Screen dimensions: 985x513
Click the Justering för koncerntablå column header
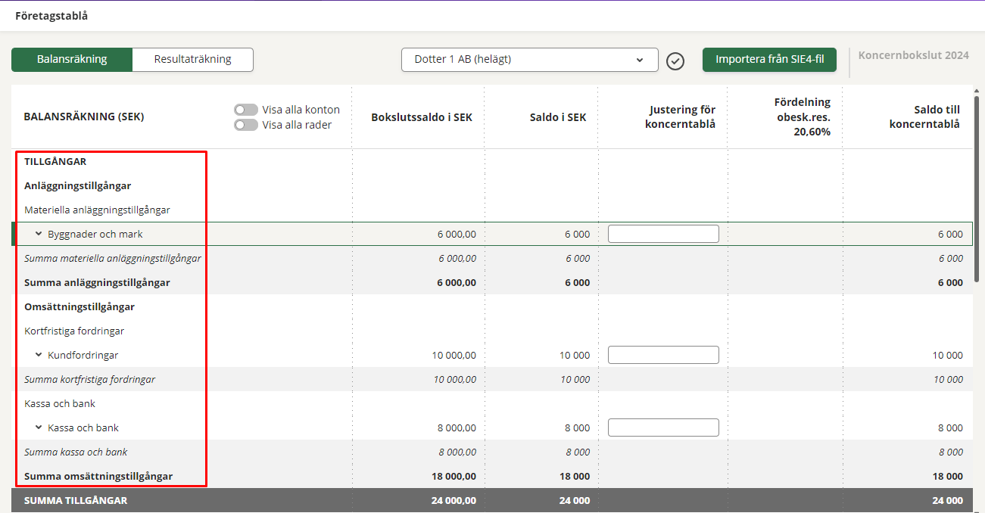click(x=680, y=117)
